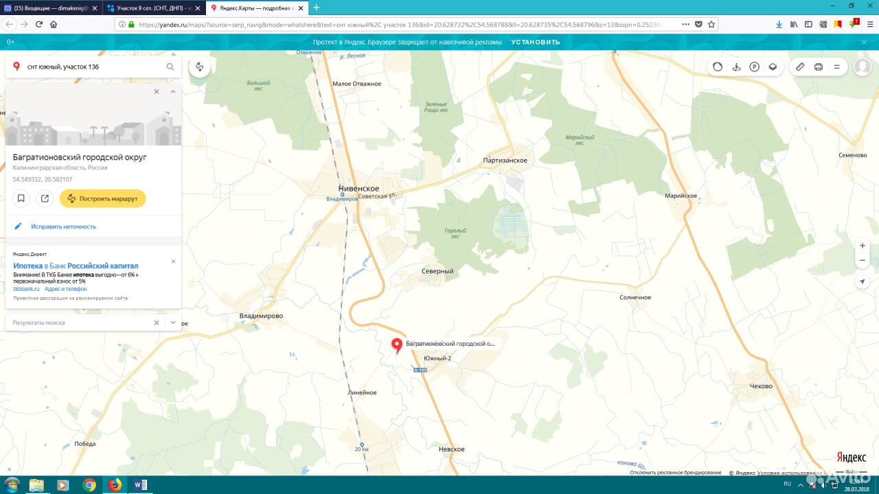Switch to the 'Участок 9 сот.' tab
This screenshot has width=879, height=494.
[x=154, y=8]
